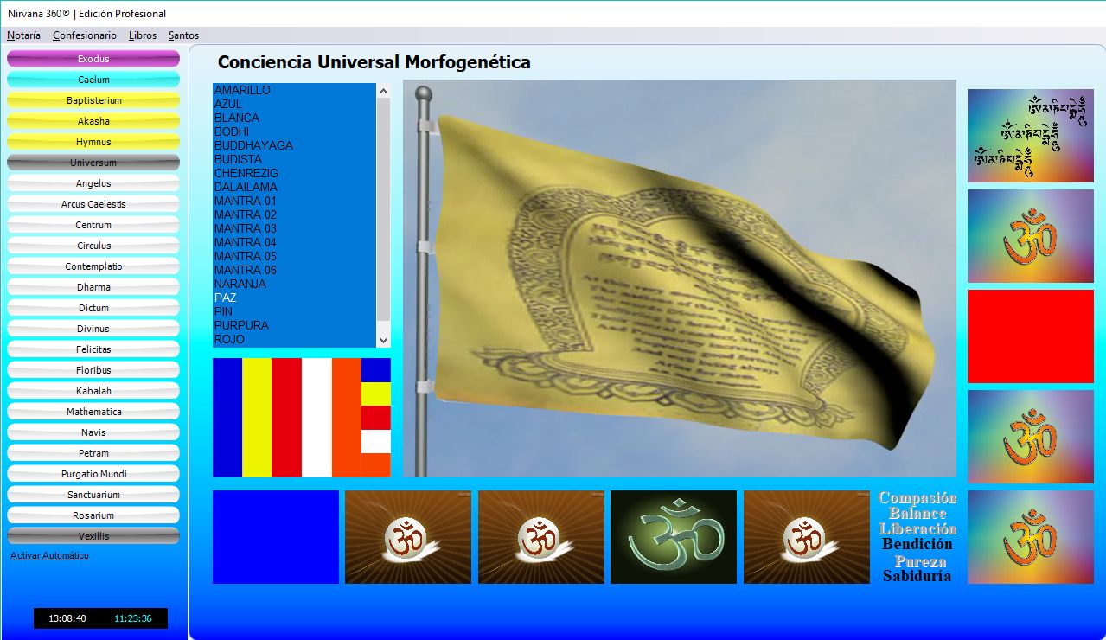Open the Dharma module
The height and width of the screenshot is (640, 1106).
(x=93, y=287)
